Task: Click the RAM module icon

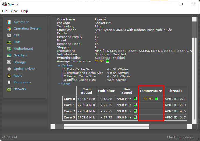Action: tap(9, 42)
